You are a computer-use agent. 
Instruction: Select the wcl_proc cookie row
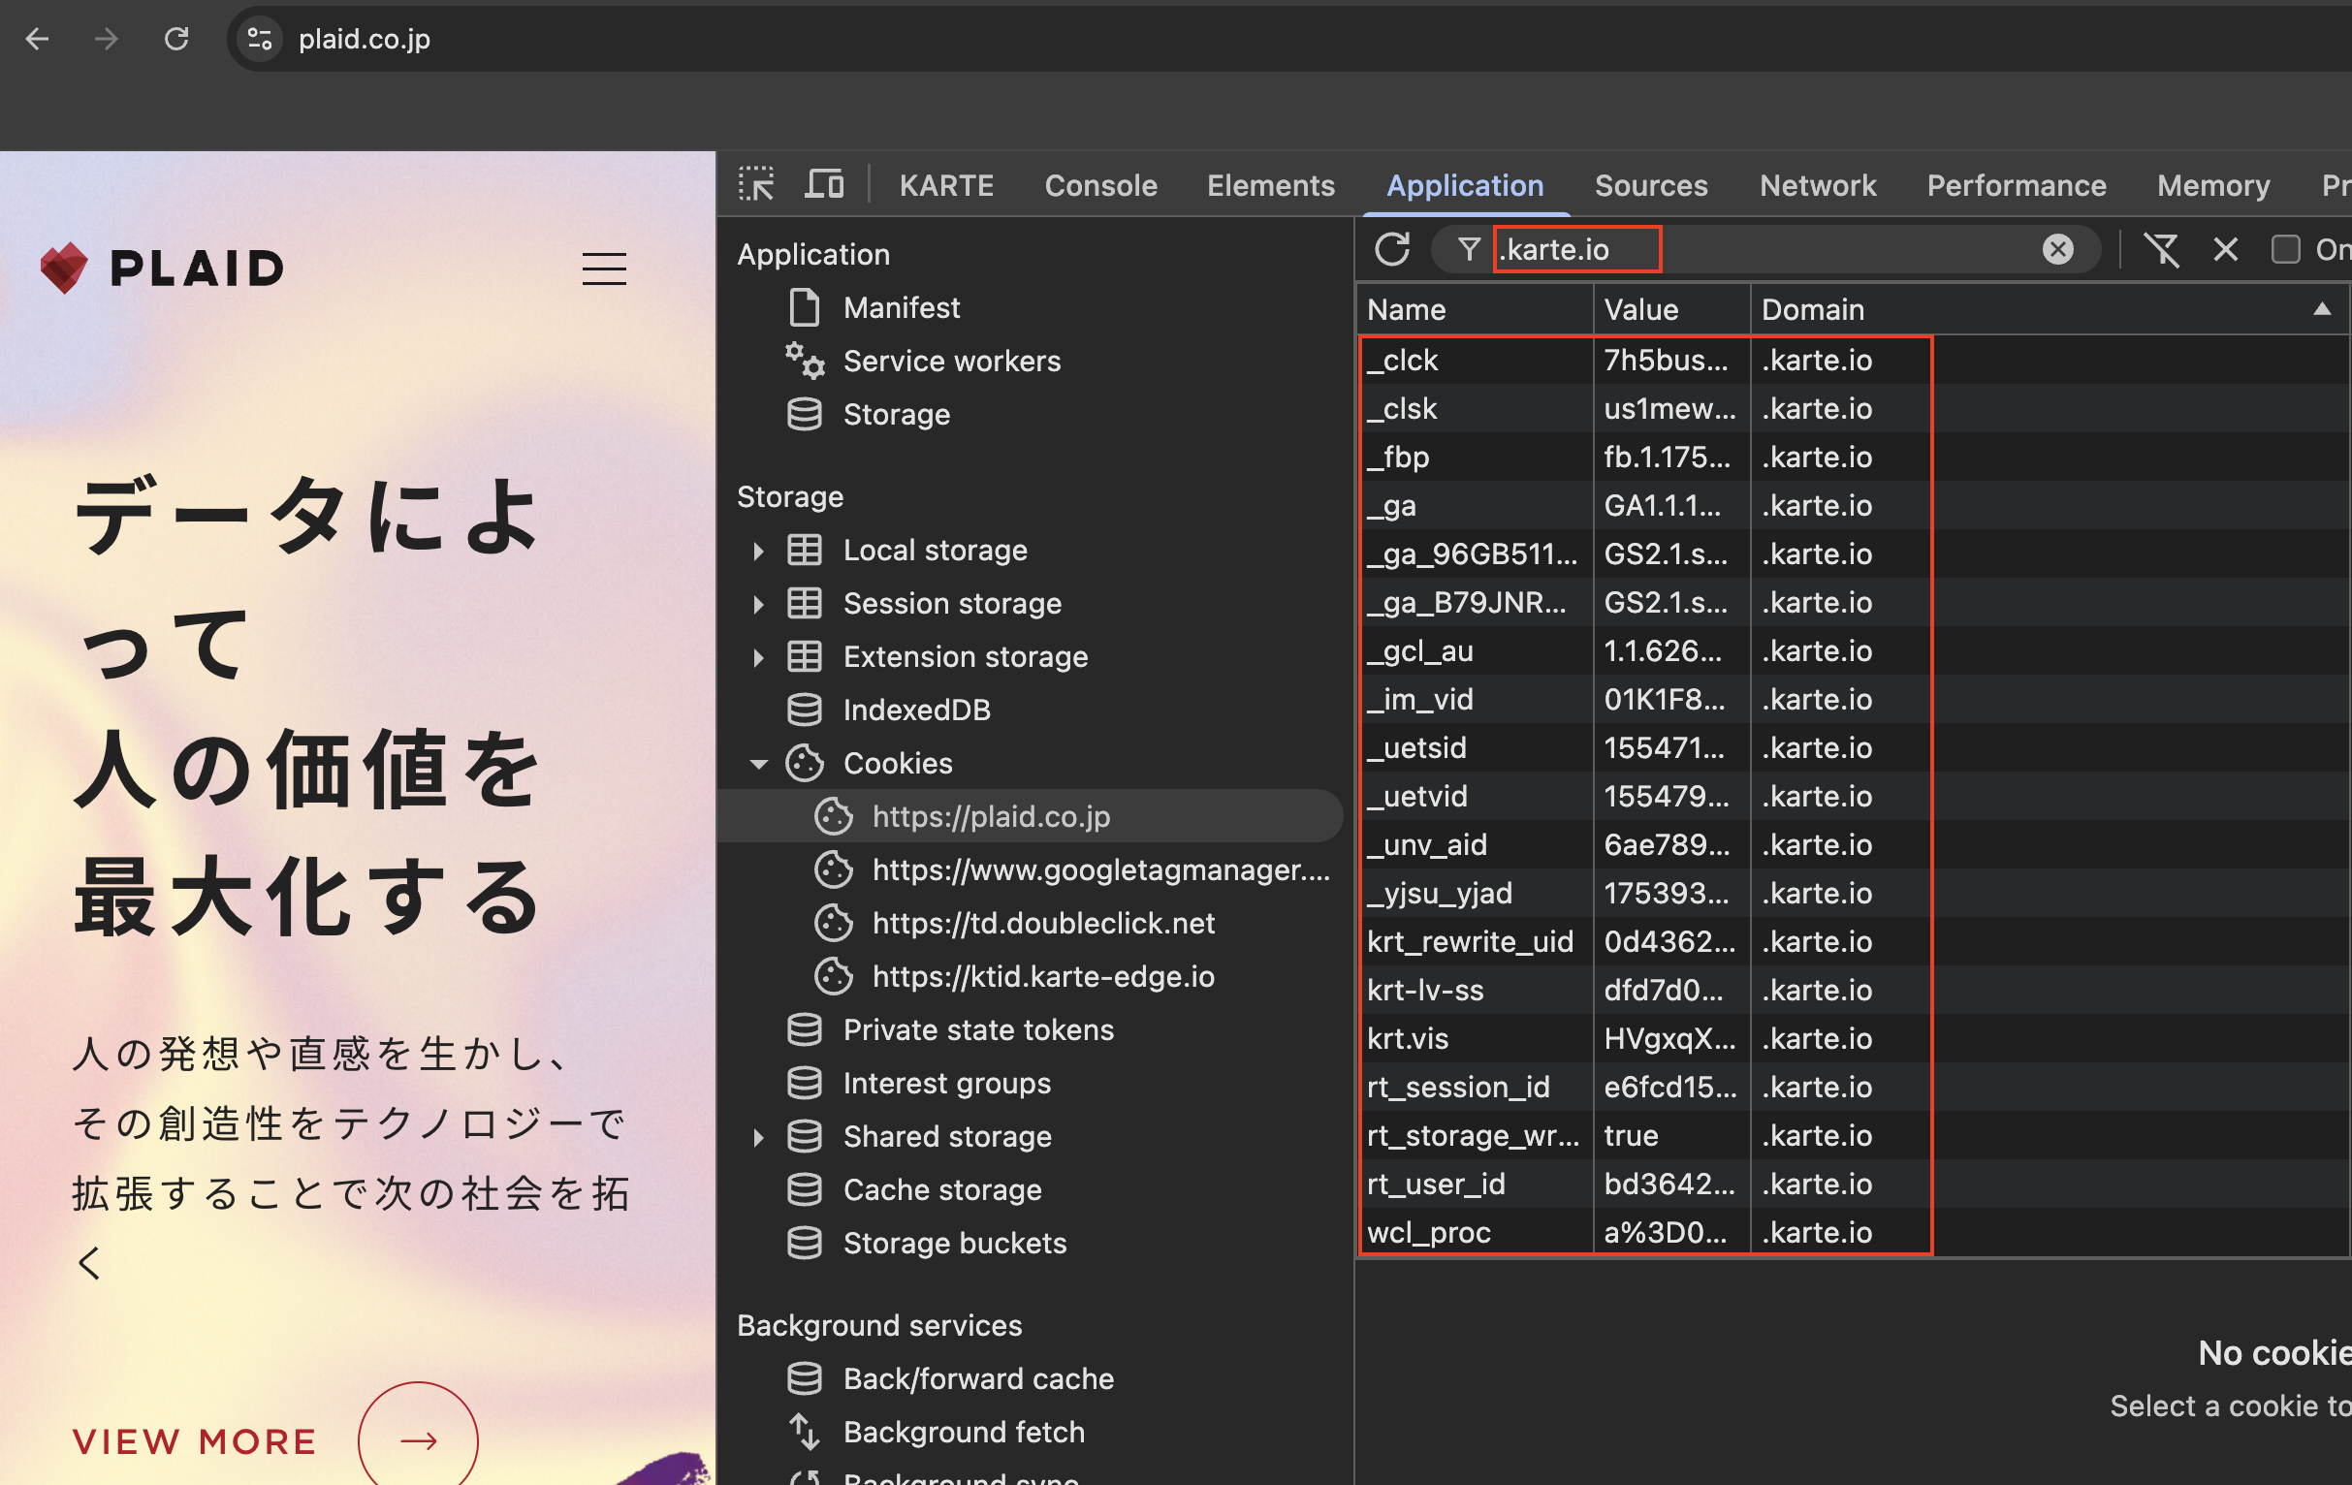pyautogui.click(x=1852, y=1233)
